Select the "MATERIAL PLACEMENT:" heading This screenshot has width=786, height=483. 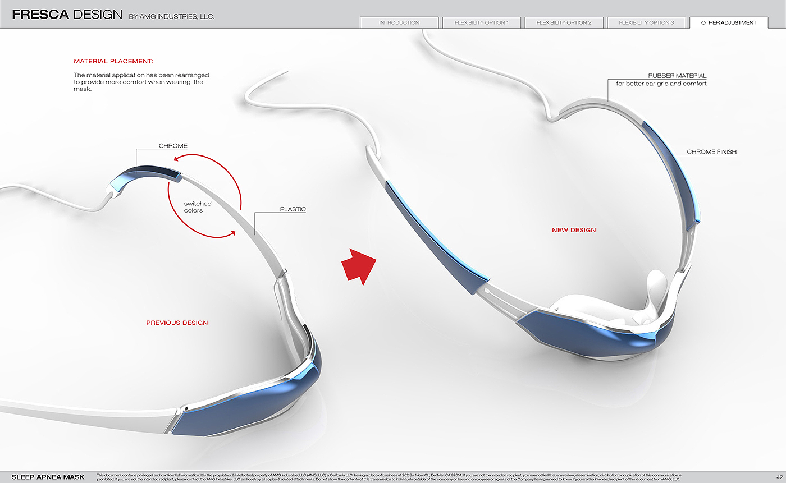(x=113, y=61)
